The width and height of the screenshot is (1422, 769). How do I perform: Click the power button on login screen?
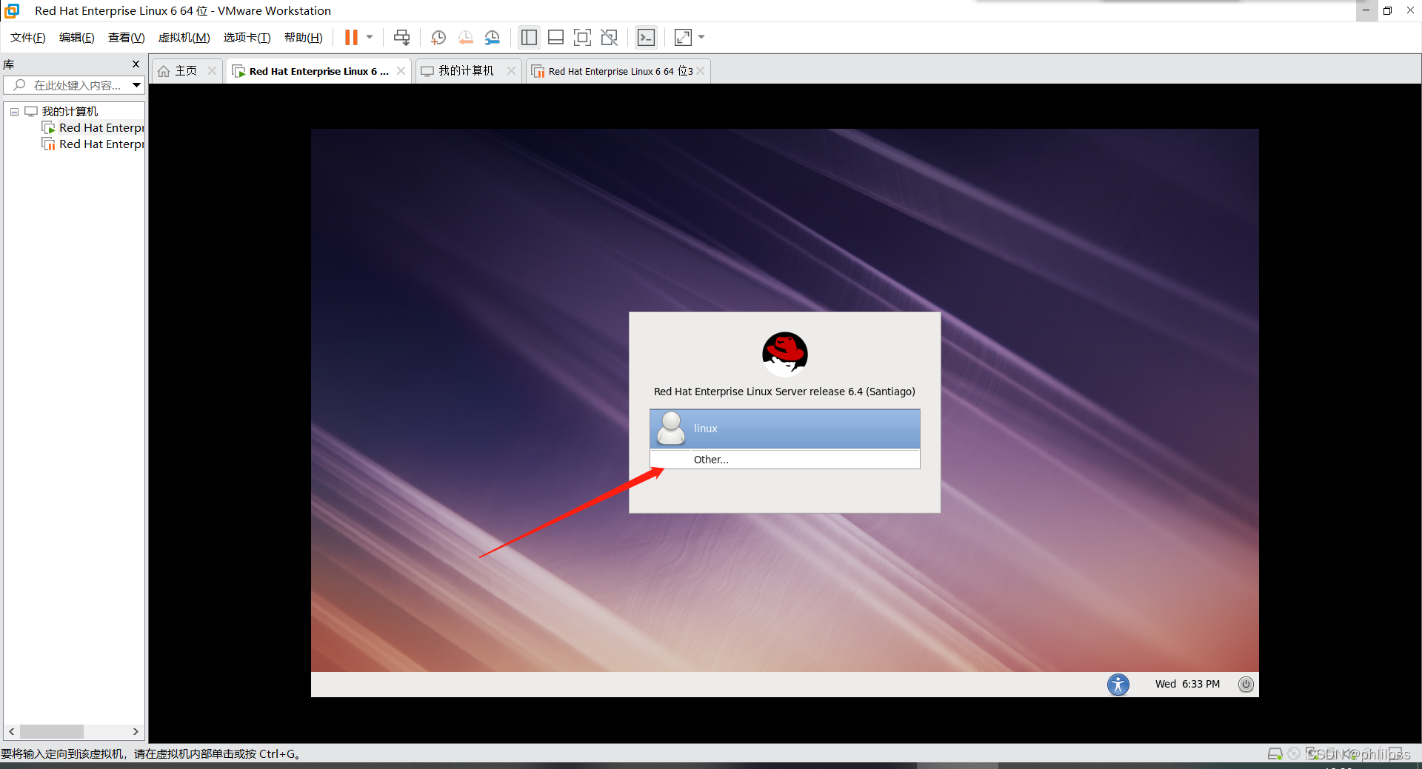(1246, 684)
